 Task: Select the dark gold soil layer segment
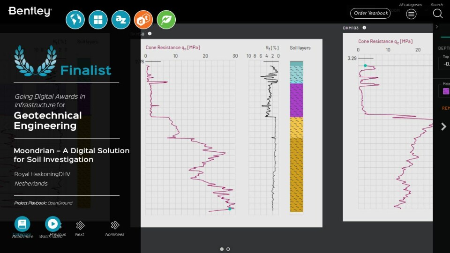[296, 175]
